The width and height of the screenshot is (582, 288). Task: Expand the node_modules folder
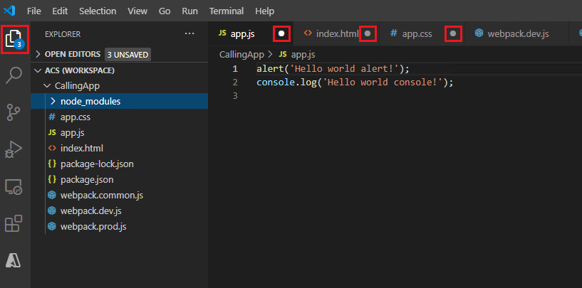coord(53,101)
